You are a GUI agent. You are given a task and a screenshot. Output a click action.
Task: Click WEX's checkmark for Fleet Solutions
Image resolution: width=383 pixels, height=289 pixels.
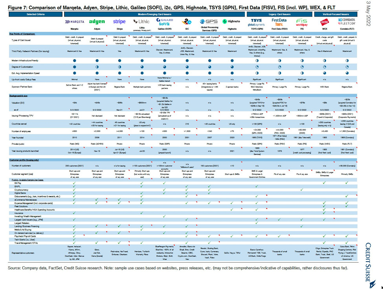click(x=324, y=207)
